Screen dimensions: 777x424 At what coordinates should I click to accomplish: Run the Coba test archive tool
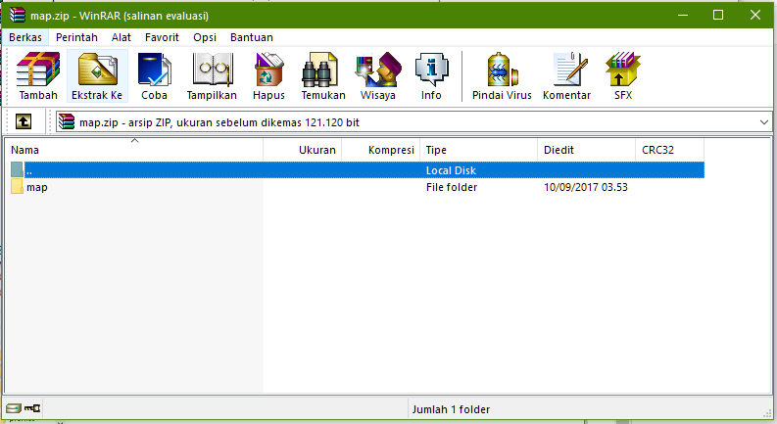154,75
